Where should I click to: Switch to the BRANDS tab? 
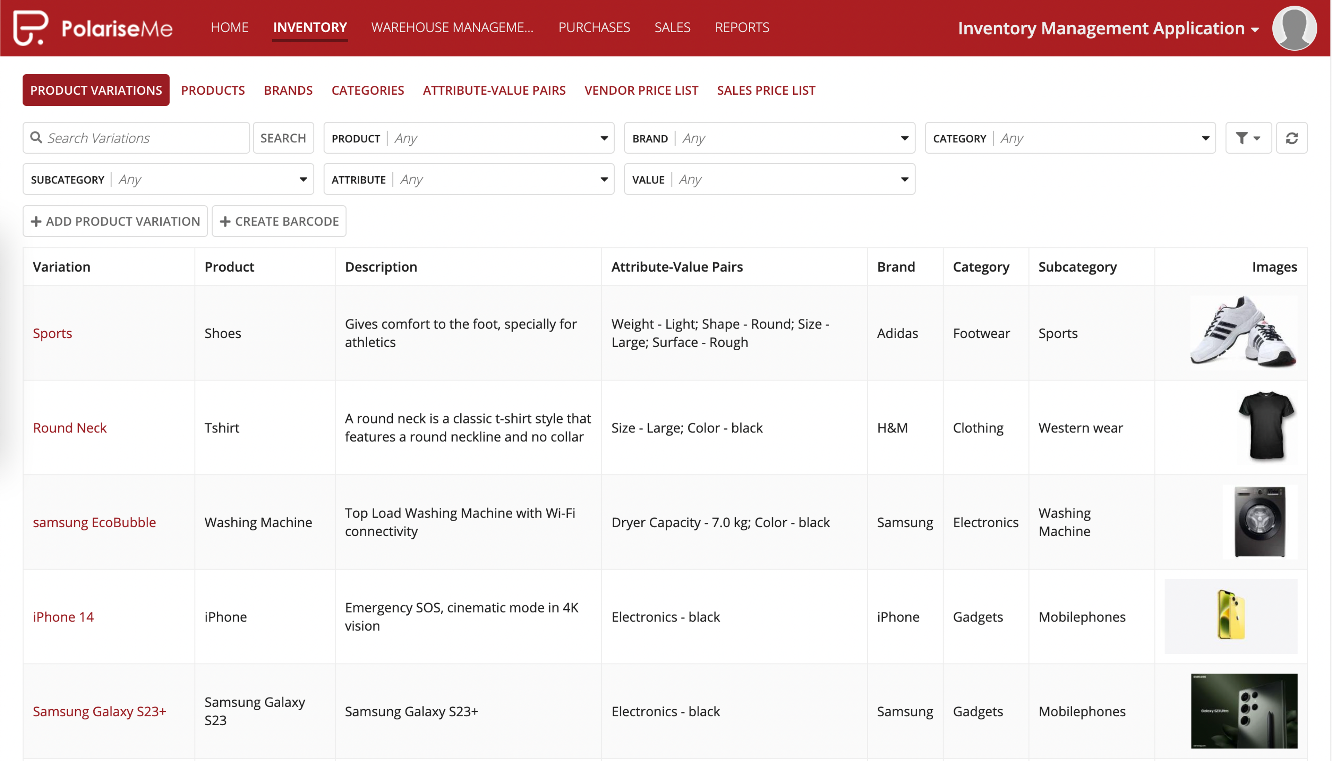click(x=288, y=90)
